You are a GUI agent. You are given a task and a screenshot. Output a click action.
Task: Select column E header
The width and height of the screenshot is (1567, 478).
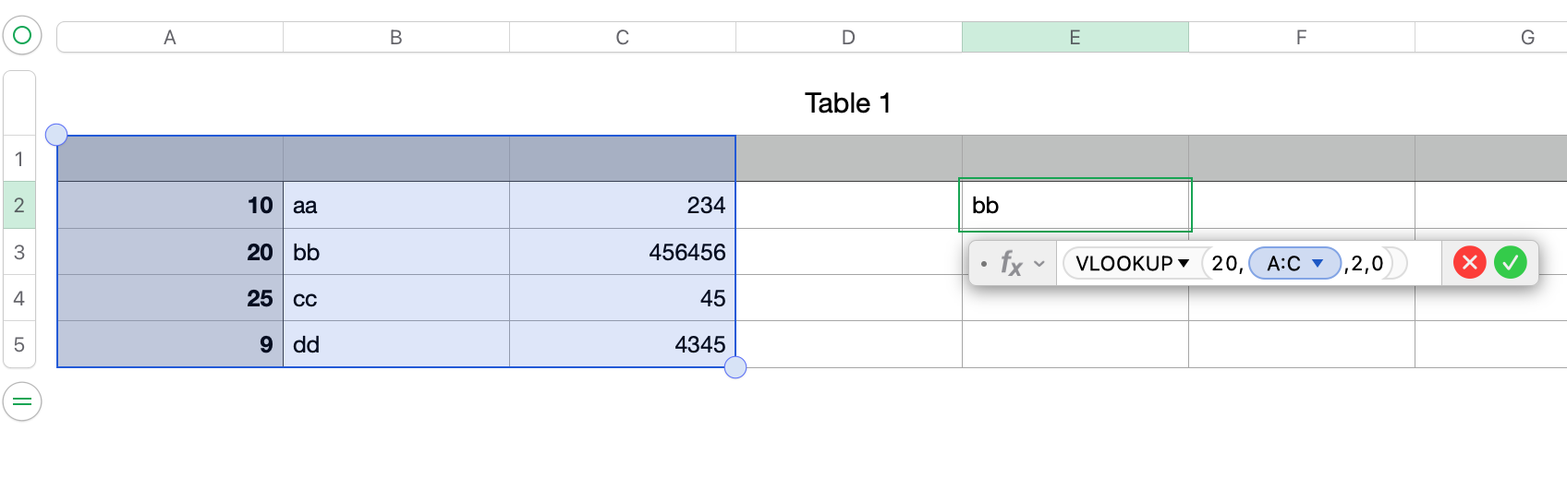1075,37
